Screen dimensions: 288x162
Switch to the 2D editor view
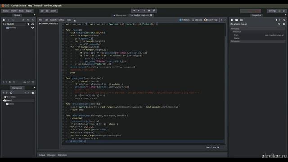[x=42, y=11]
